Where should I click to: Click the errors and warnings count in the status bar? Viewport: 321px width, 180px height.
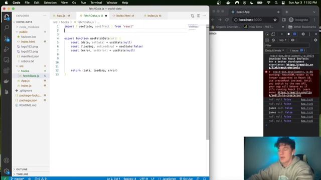click(x=41, y=178)
